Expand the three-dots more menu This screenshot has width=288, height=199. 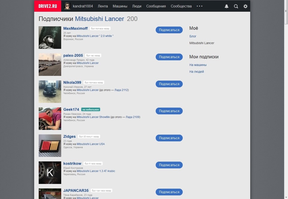[199, 6]
